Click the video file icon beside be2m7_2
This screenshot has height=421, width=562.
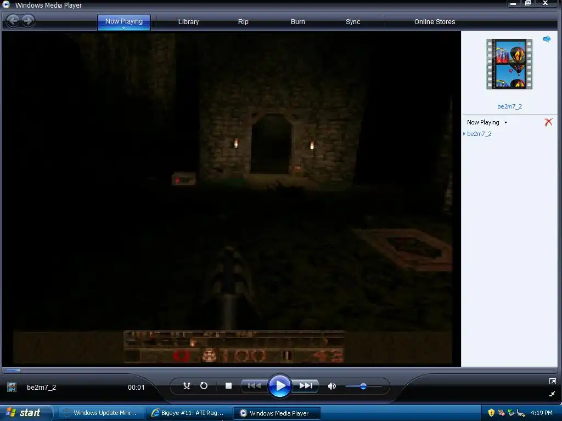[12, 387]
